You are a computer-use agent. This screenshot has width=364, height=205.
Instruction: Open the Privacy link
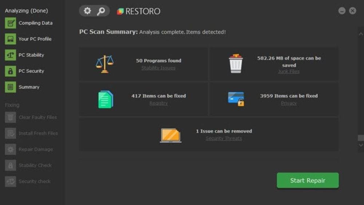coord(289,103)
